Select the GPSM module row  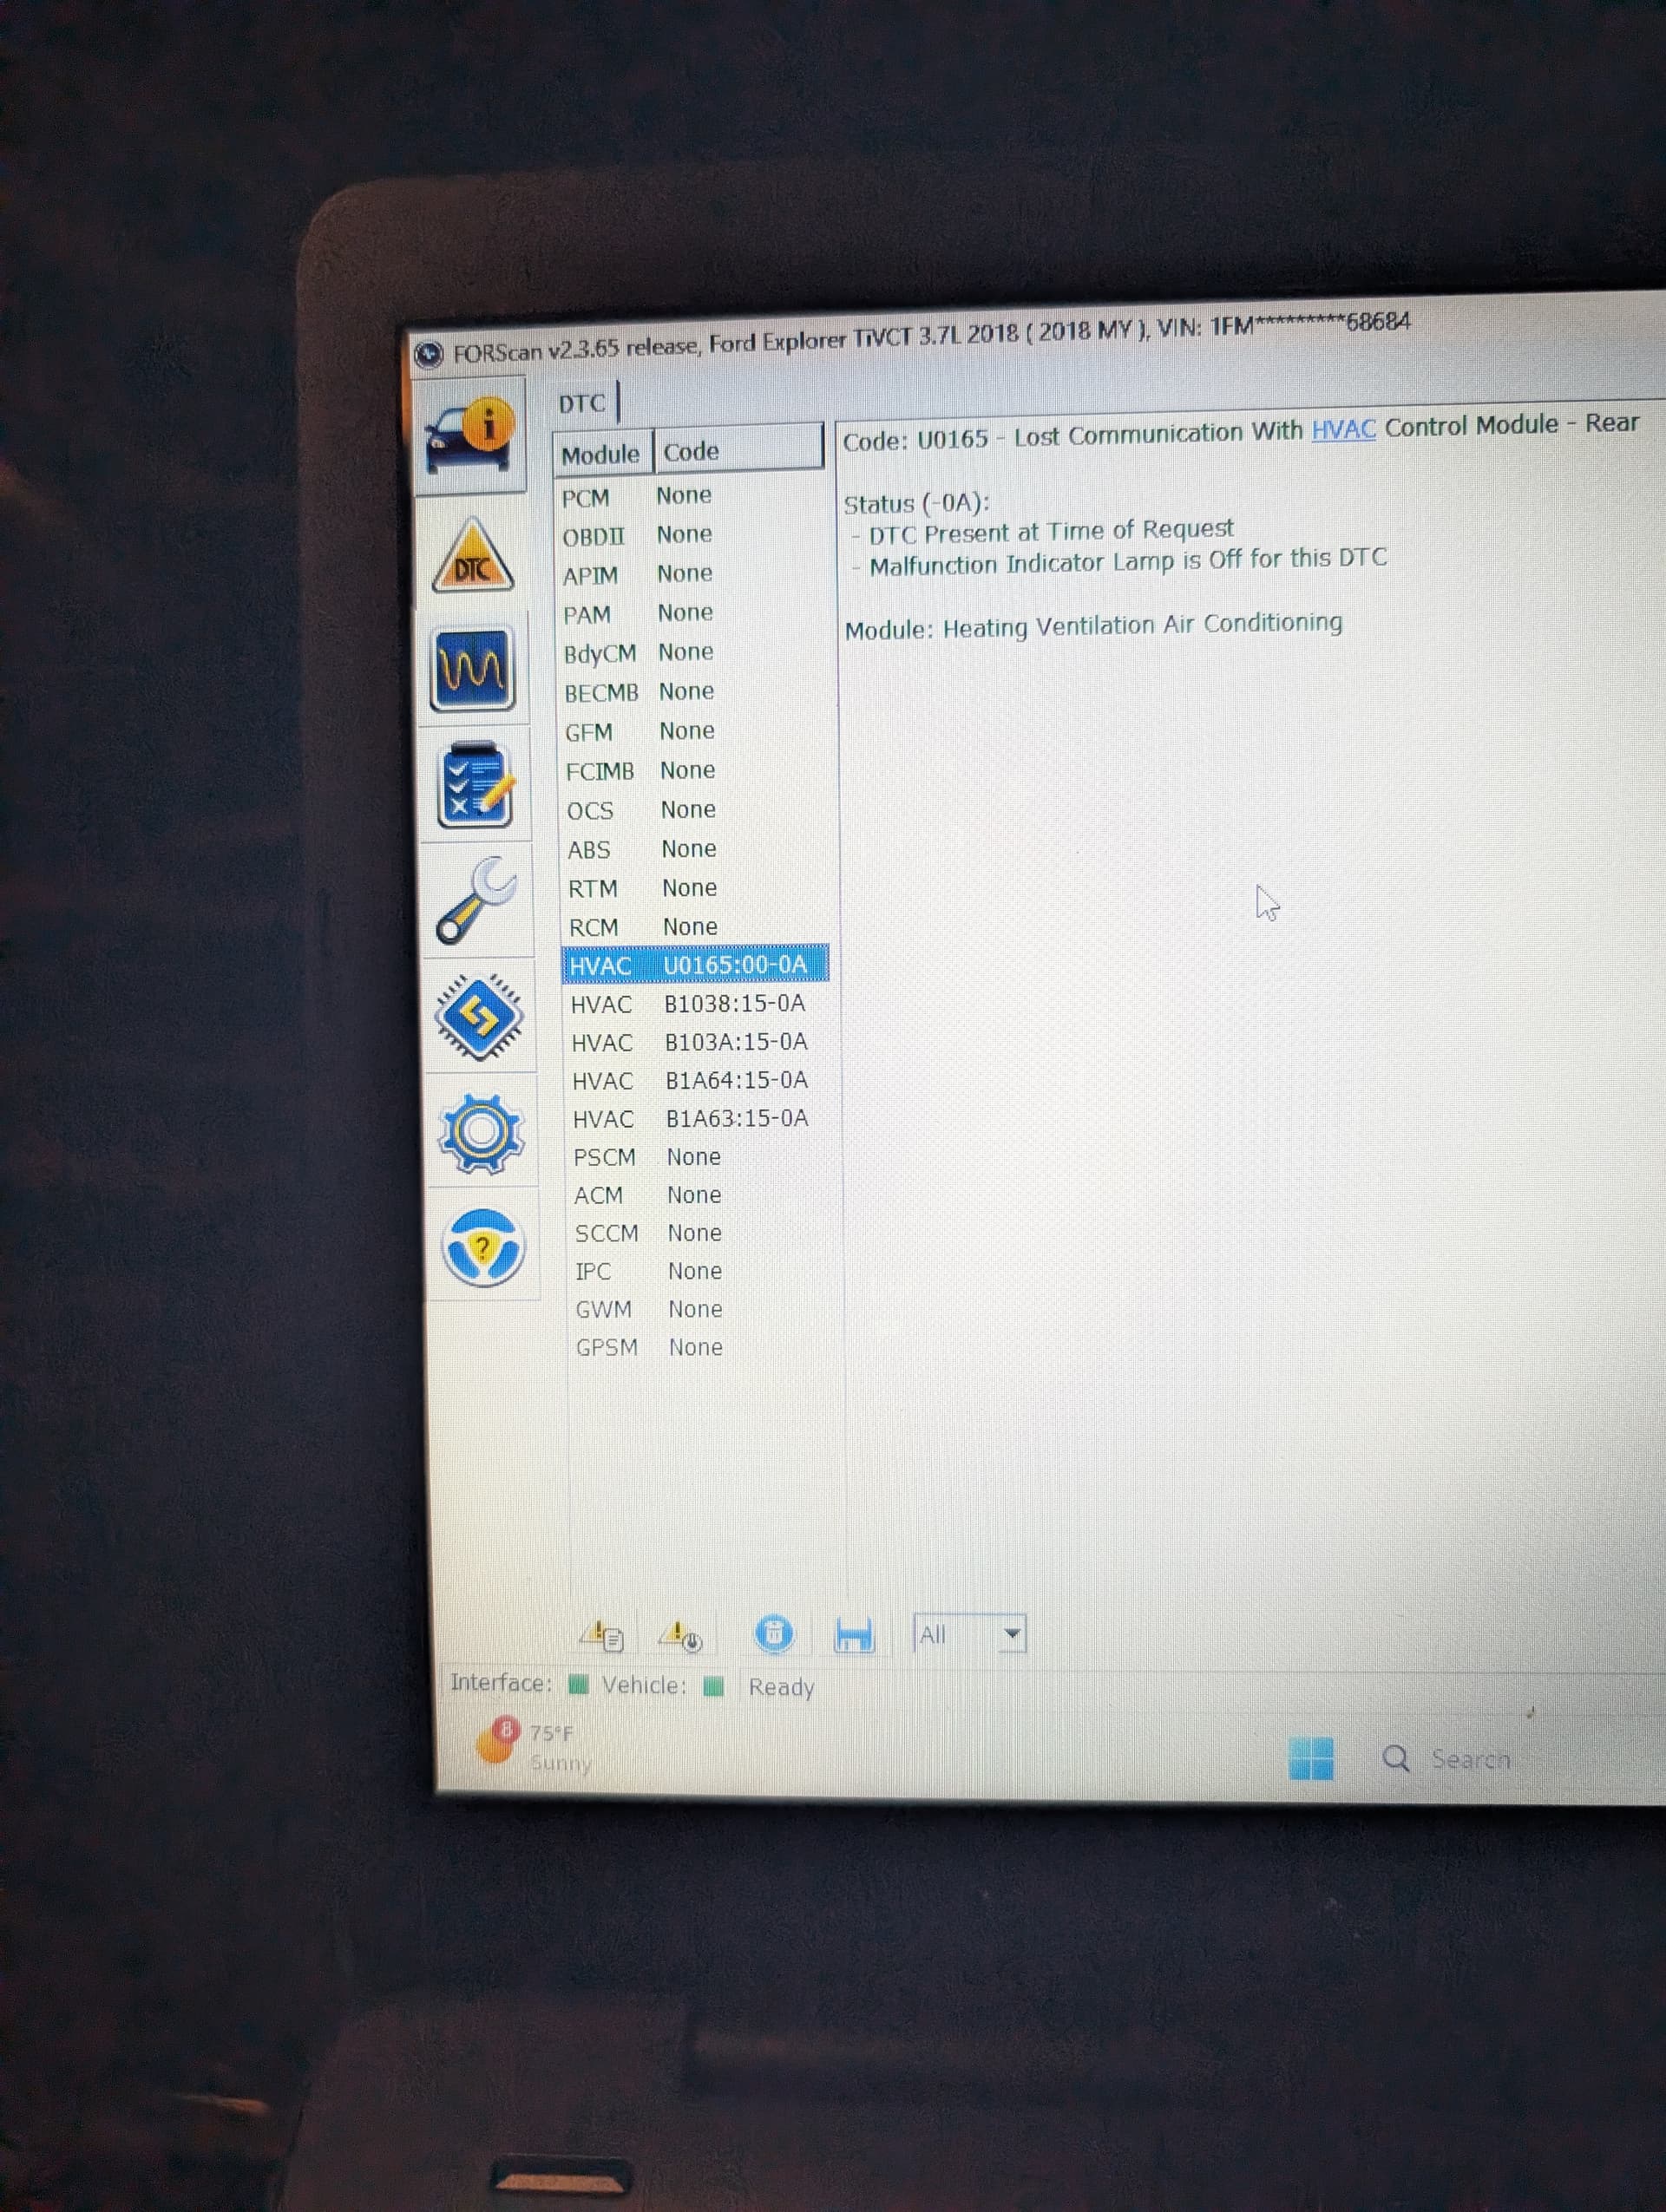coord(702,1347)
